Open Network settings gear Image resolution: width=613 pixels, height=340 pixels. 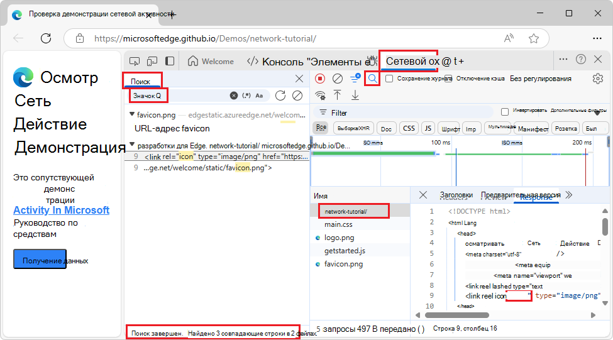pyautogui.click(x=598, y=79)
